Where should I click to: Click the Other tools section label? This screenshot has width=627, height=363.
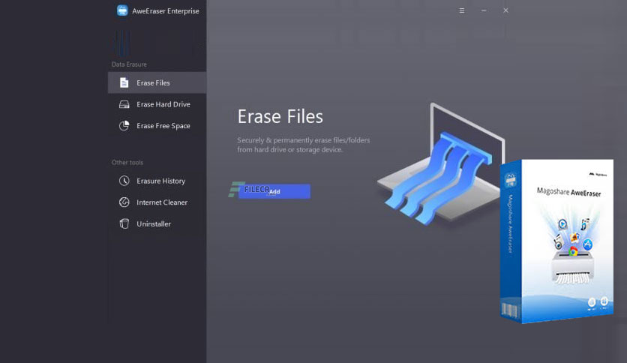(127, 162)
